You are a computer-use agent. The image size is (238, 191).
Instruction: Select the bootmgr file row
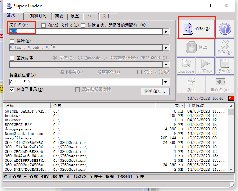point(115,116)
